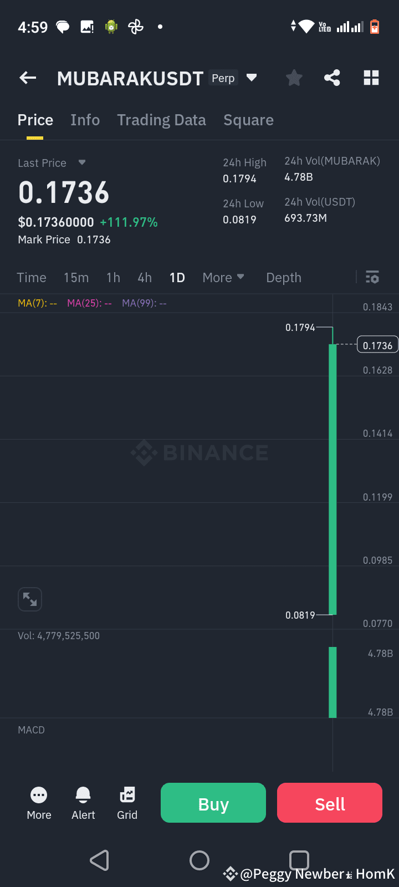Screen dimensions: 399x887
Task: Open the Last Price dropdown
Action: tap(82, 162)
